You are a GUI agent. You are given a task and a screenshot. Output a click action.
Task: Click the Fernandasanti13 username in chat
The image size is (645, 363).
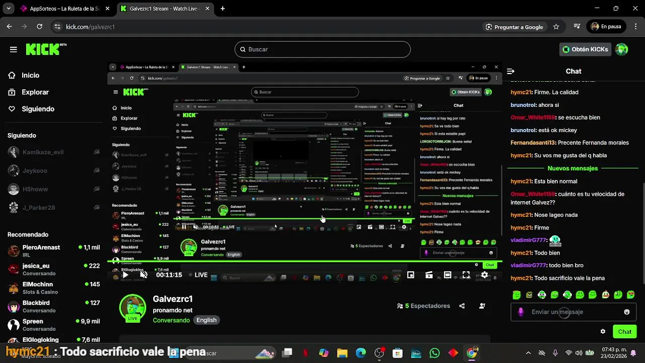[x=533, y=143]
